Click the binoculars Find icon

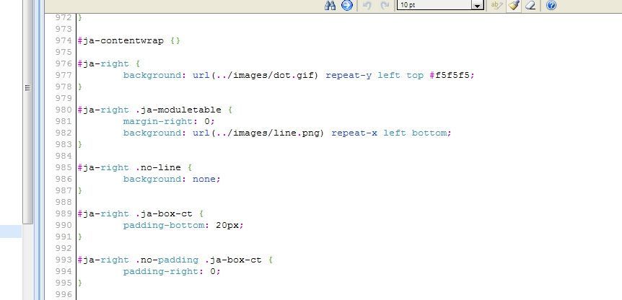(330, 5)
